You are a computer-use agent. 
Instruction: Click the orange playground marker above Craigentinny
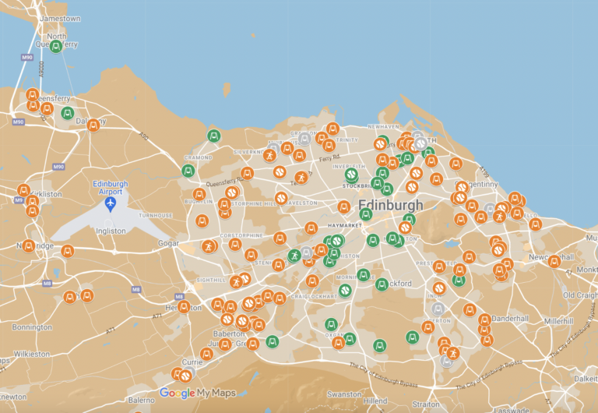click(x=456, y=164)
